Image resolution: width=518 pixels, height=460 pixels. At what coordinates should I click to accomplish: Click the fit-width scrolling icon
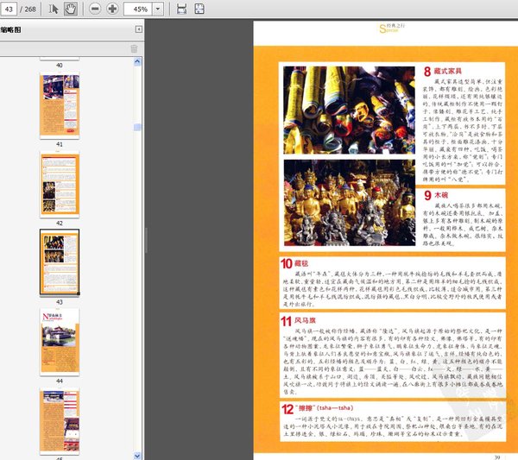pyautogui.click(x=181, y=9)
